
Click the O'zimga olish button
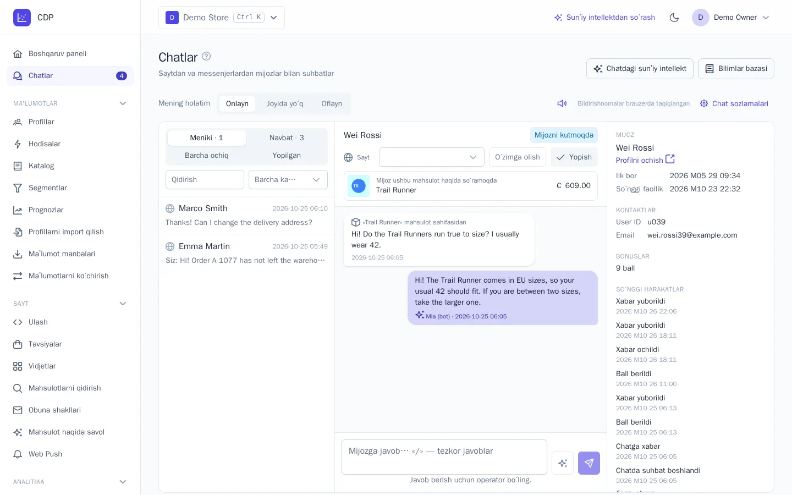pos(518,157)
